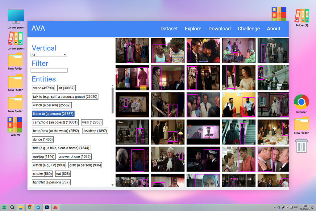Image resolution: width=316 pixels, height=211 pixels.
Task: Open the About nav item
Action: tap(273, 29)
